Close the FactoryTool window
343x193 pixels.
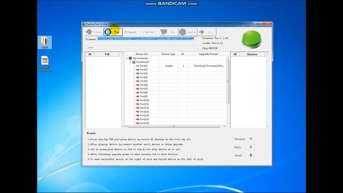pyautogui.click(x=268, y=24)
